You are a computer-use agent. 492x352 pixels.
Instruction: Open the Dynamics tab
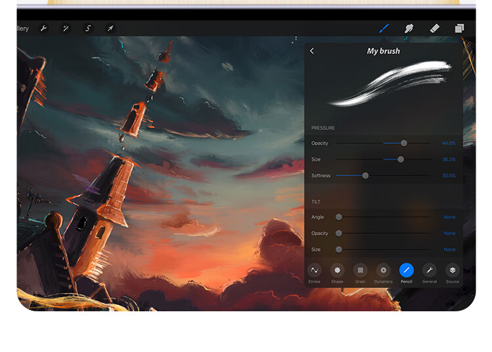click(x=384, y=273)
